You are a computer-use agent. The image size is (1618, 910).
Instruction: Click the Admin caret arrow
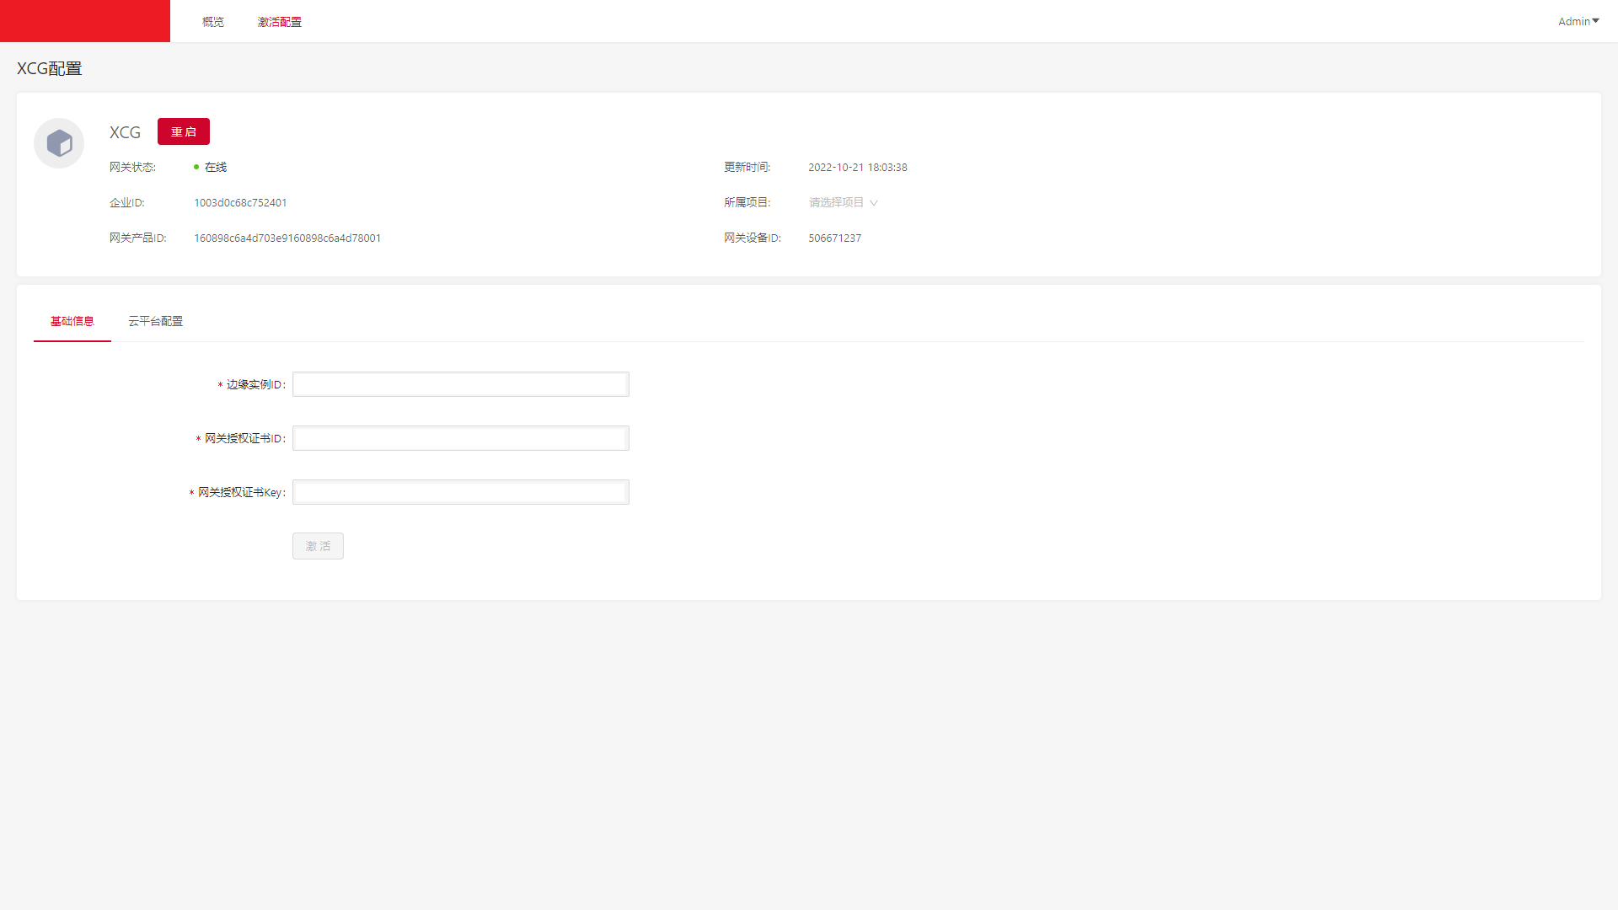tap(1595, 21)
